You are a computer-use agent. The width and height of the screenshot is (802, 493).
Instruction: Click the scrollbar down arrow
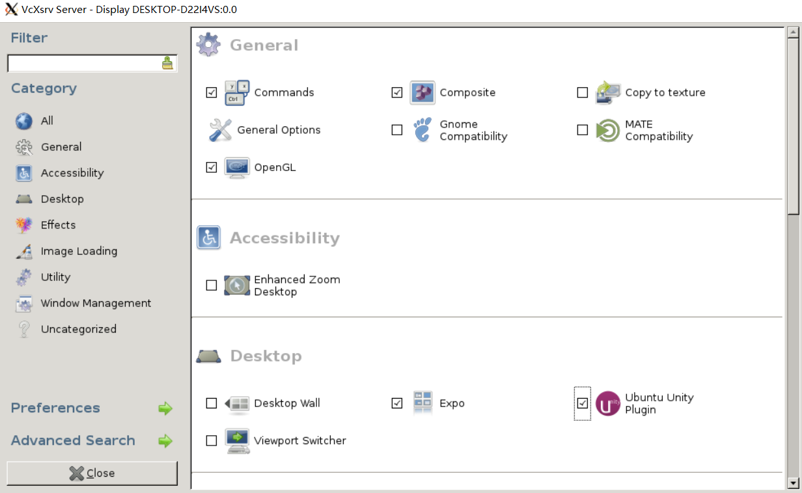(x=793, y=483)
